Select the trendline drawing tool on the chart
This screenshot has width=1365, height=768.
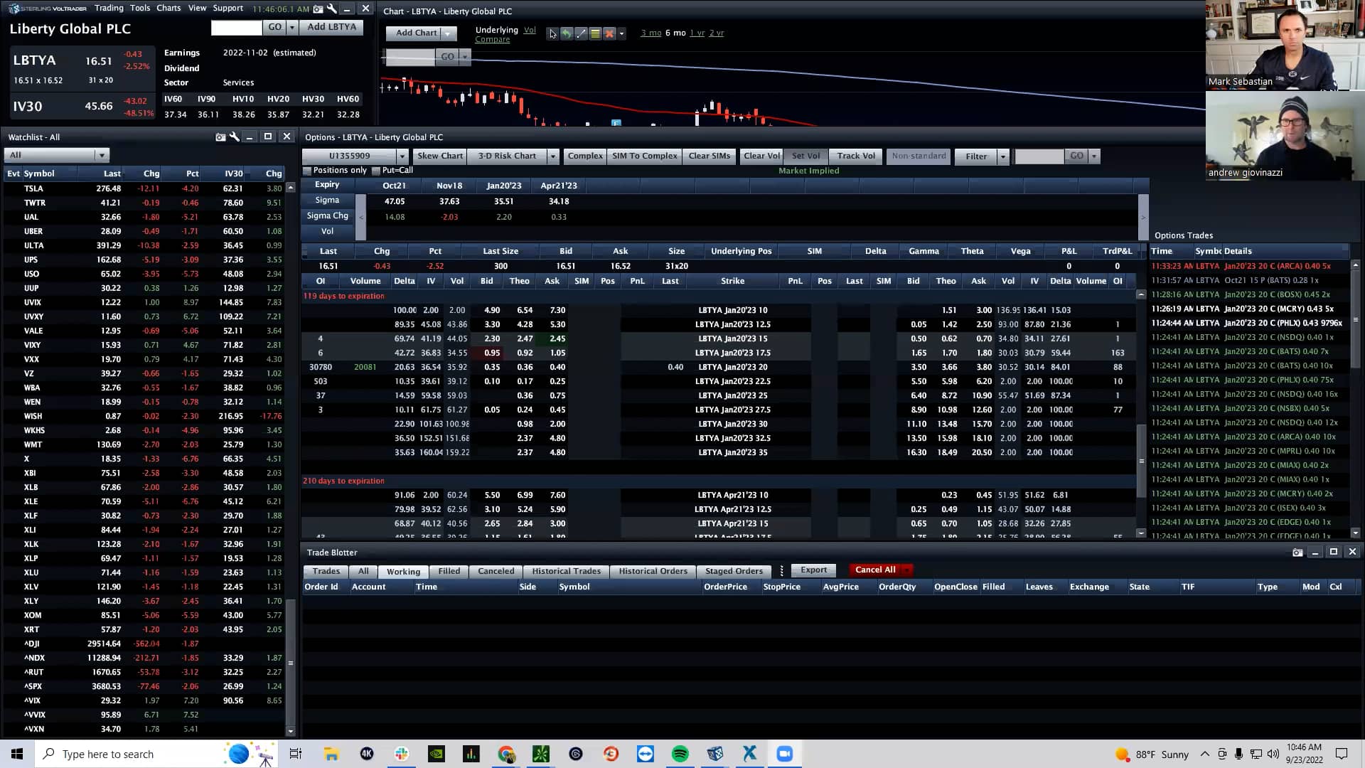pos(580,33)
